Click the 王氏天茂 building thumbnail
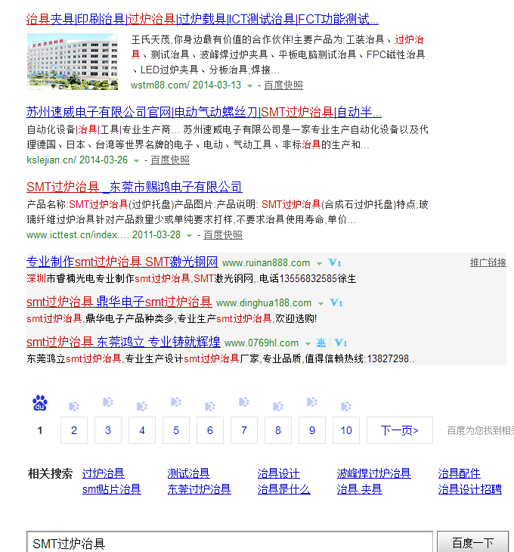This screenshot has height=552, width=514. point(72,61)
